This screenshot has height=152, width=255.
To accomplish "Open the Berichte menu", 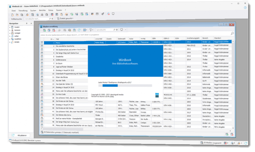I will [42, 10].
